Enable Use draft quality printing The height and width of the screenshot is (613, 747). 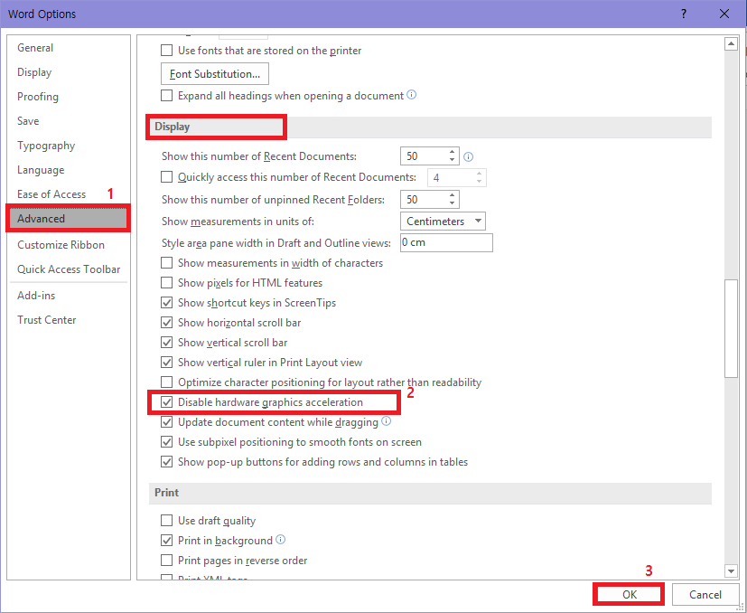pos(167,520)
